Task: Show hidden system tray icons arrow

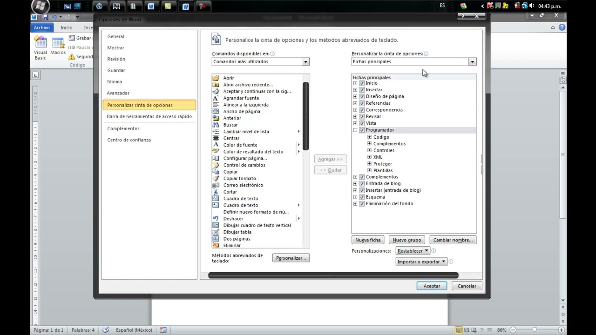Action: tap(482, 6)
